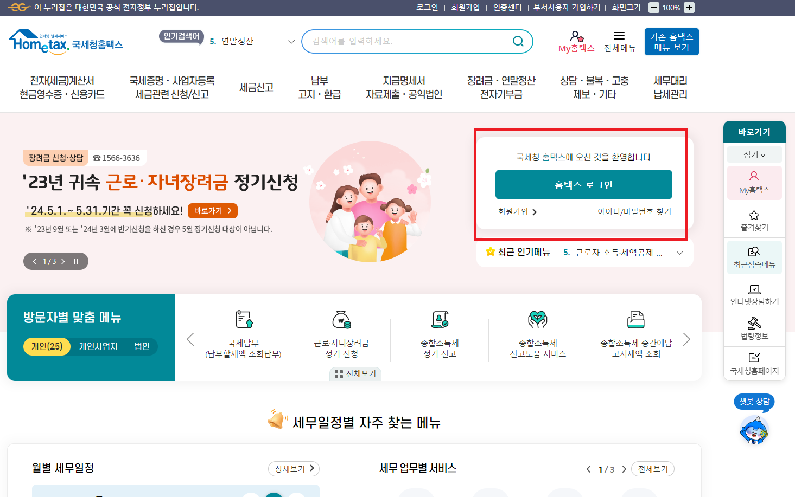Open 상담·불복·고충 제보·기타 menu

pos(595,87)
